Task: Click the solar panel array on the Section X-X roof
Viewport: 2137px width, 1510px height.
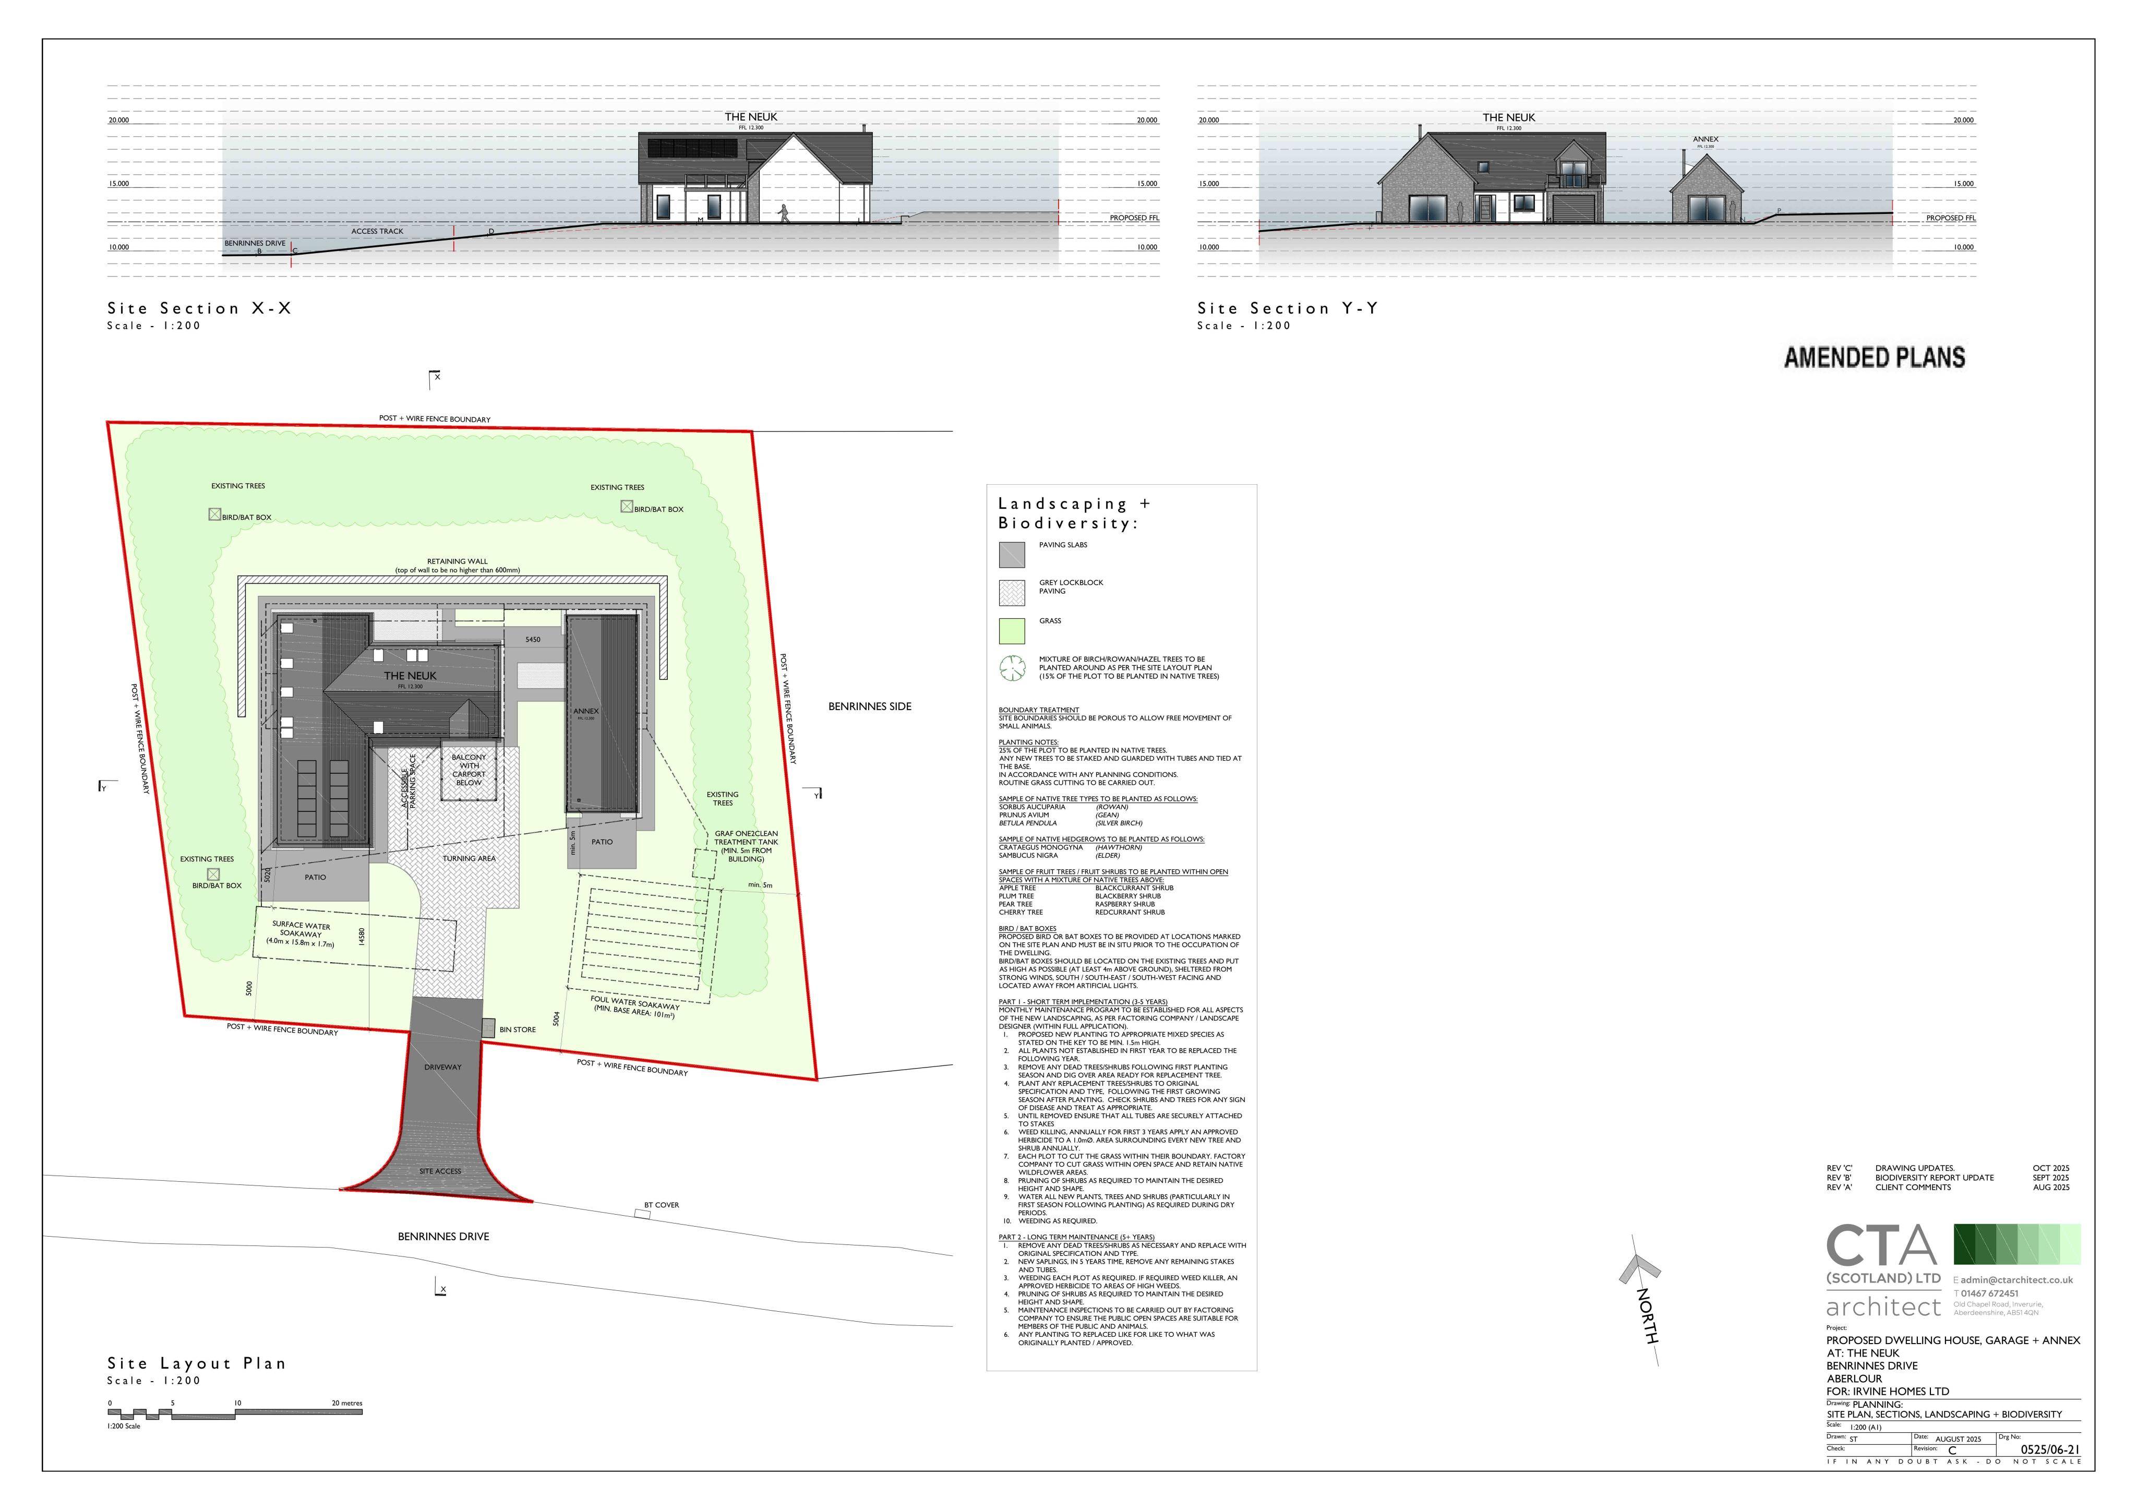Action: coord(693,148)
